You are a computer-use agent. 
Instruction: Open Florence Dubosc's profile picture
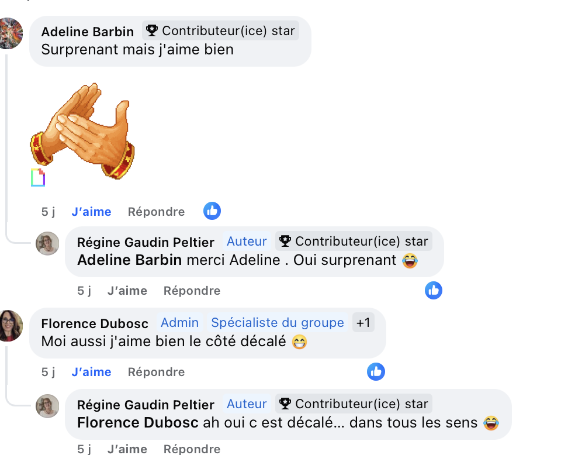click(11, 326)
